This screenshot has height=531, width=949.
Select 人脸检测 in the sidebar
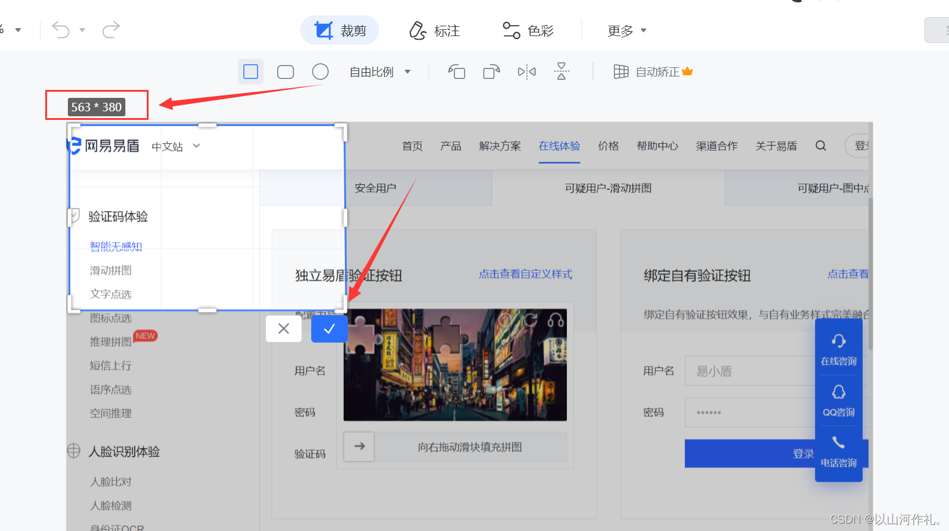[x=111, y=506]
